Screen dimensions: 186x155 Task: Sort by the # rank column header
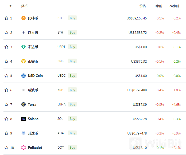tap(10, 6)
